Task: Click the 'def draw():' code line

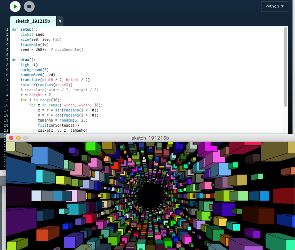Action: point(23,60)
